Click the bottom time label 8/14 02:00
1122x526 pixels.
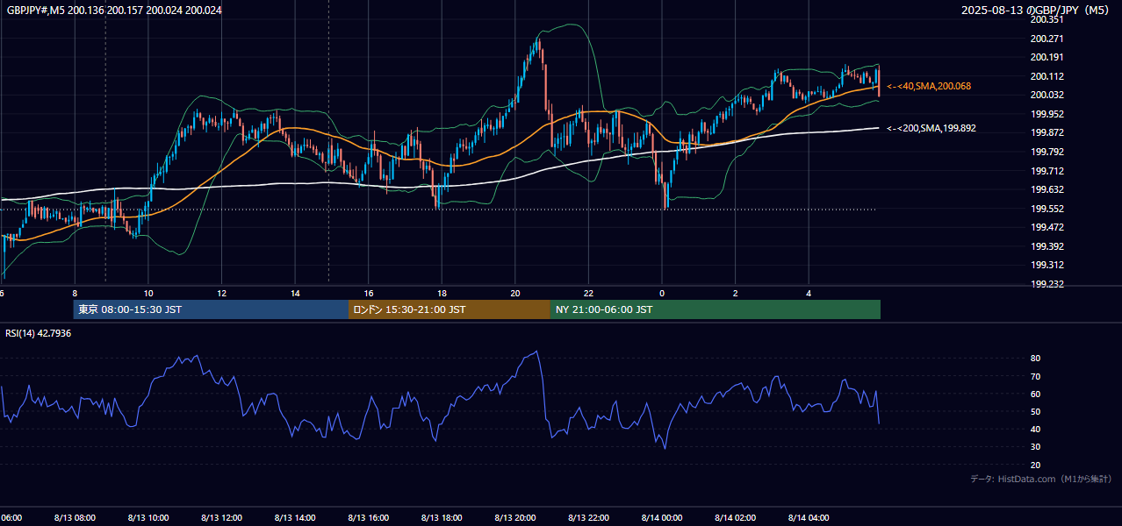pos(736,518)
